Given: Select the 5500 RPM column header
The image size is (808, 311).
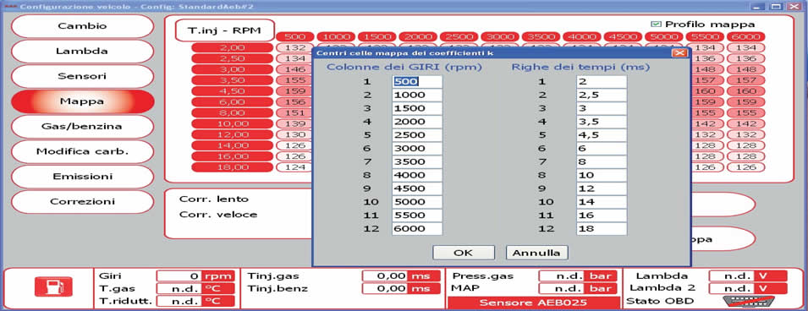Looking at the screenshot, I should (705, 36).
